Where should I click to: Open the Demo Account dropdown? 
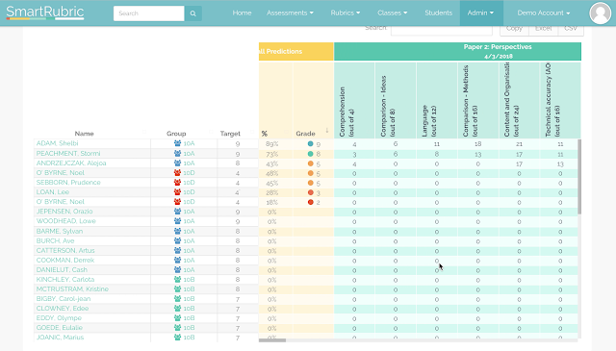543,13
